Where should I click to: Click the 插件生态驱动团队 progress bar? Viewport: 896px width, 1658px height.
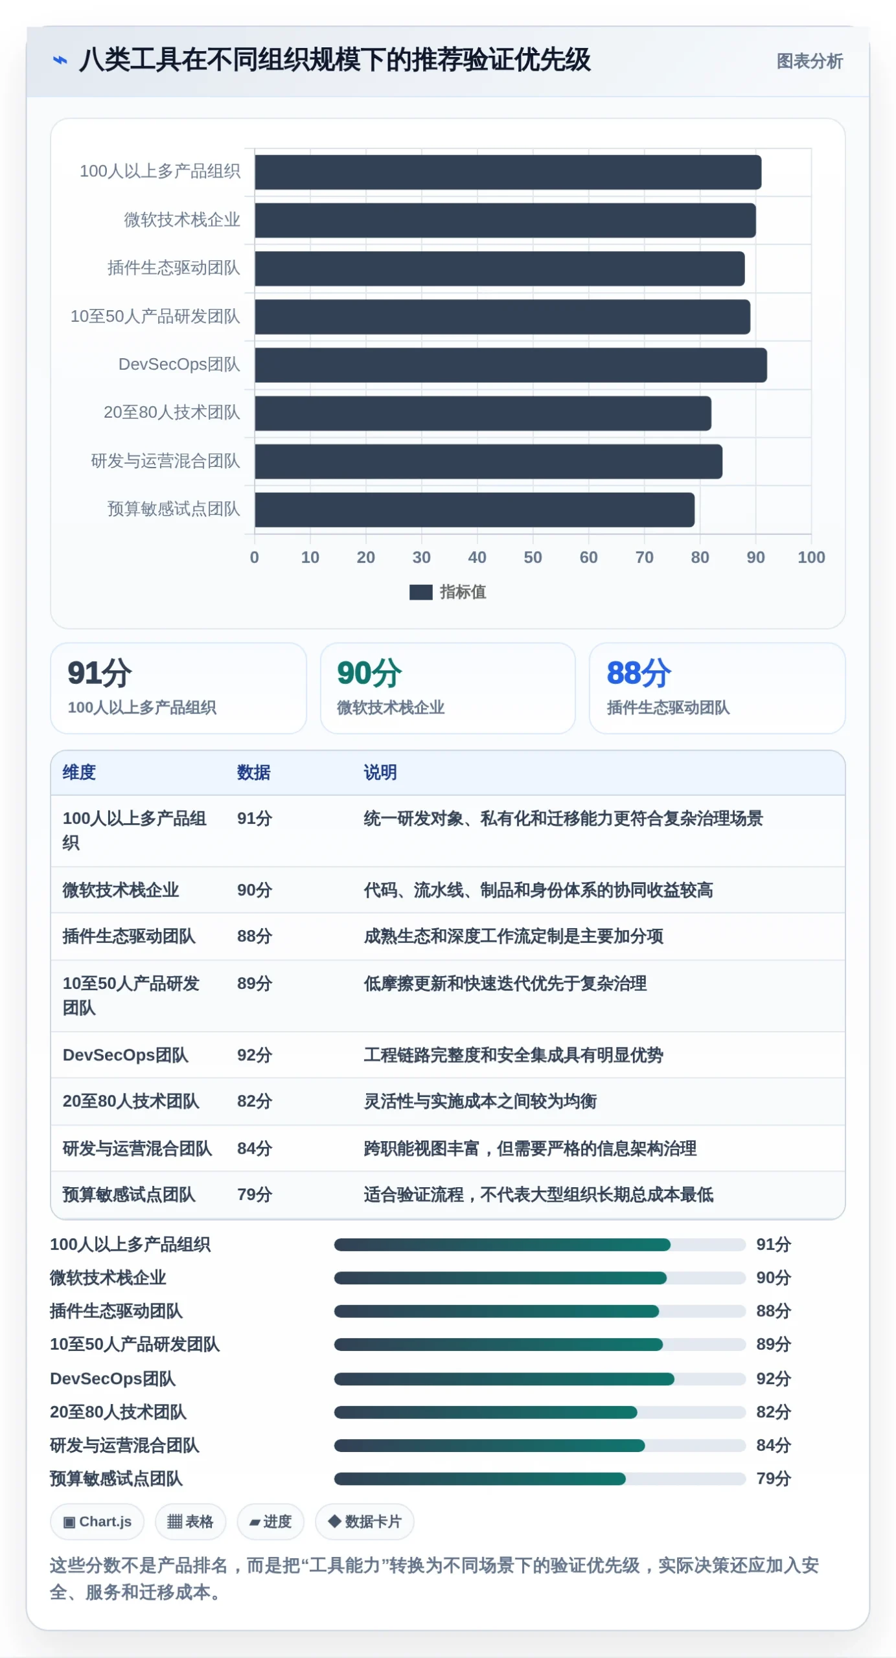[540, 1312]
